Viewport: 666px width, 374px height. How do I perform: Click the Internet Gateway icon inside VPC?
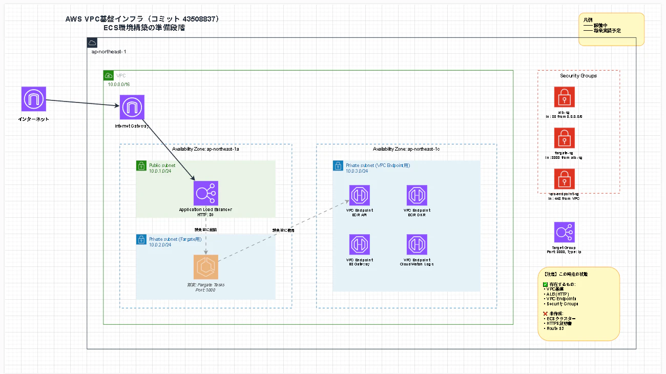coord(132,107)
